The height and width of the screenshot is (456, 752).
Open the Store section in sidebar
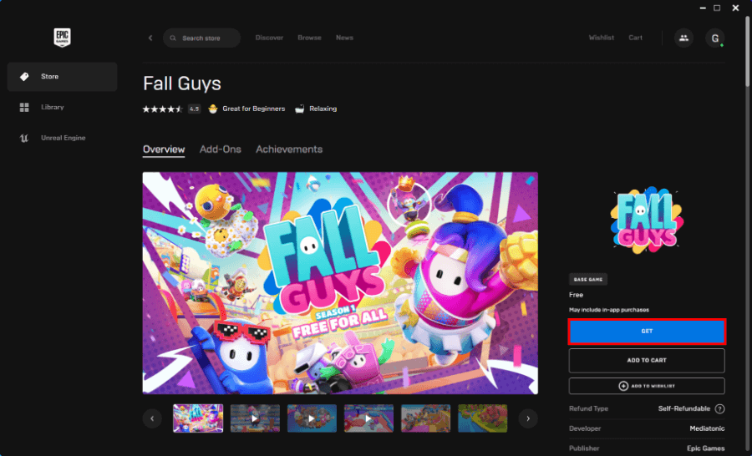62,76
